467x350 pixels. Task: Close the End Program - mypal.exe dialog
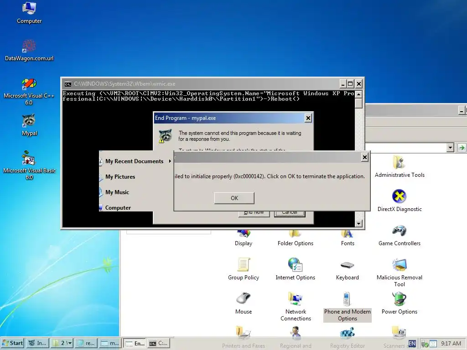tap(308, 118)
